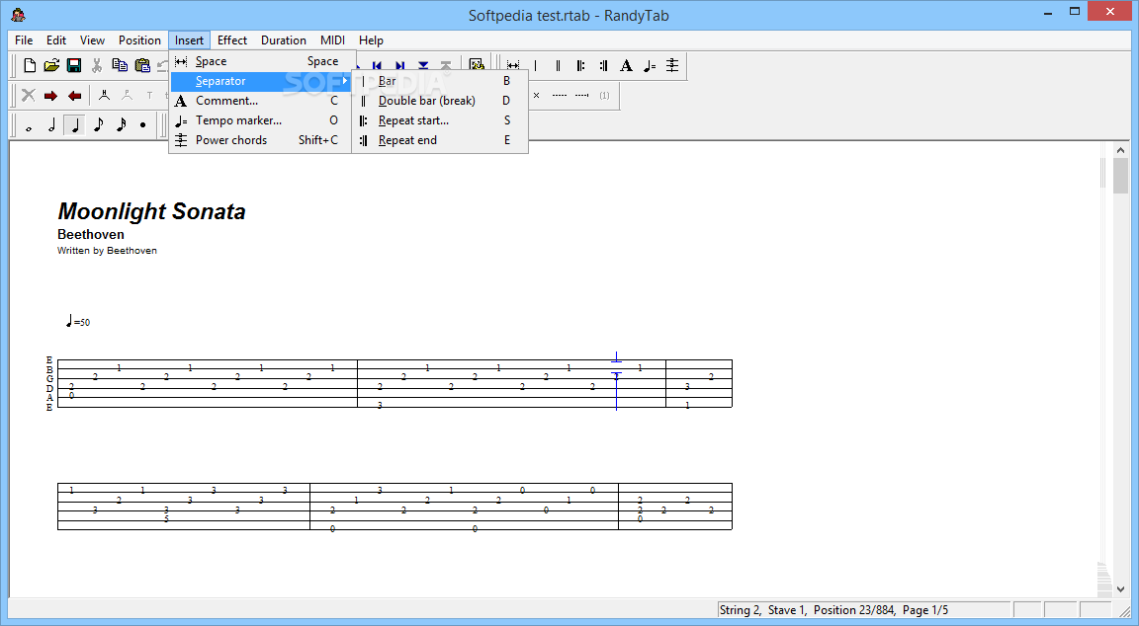The image size is (1139, 626).
Task: Click the New file icon
Action: point(29,65)
